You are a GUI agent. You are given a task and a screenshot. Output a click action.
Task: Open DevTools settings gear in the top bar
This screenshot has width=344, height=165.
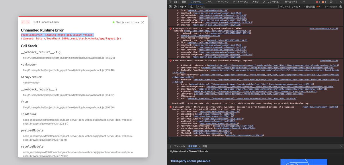[331, 2]
